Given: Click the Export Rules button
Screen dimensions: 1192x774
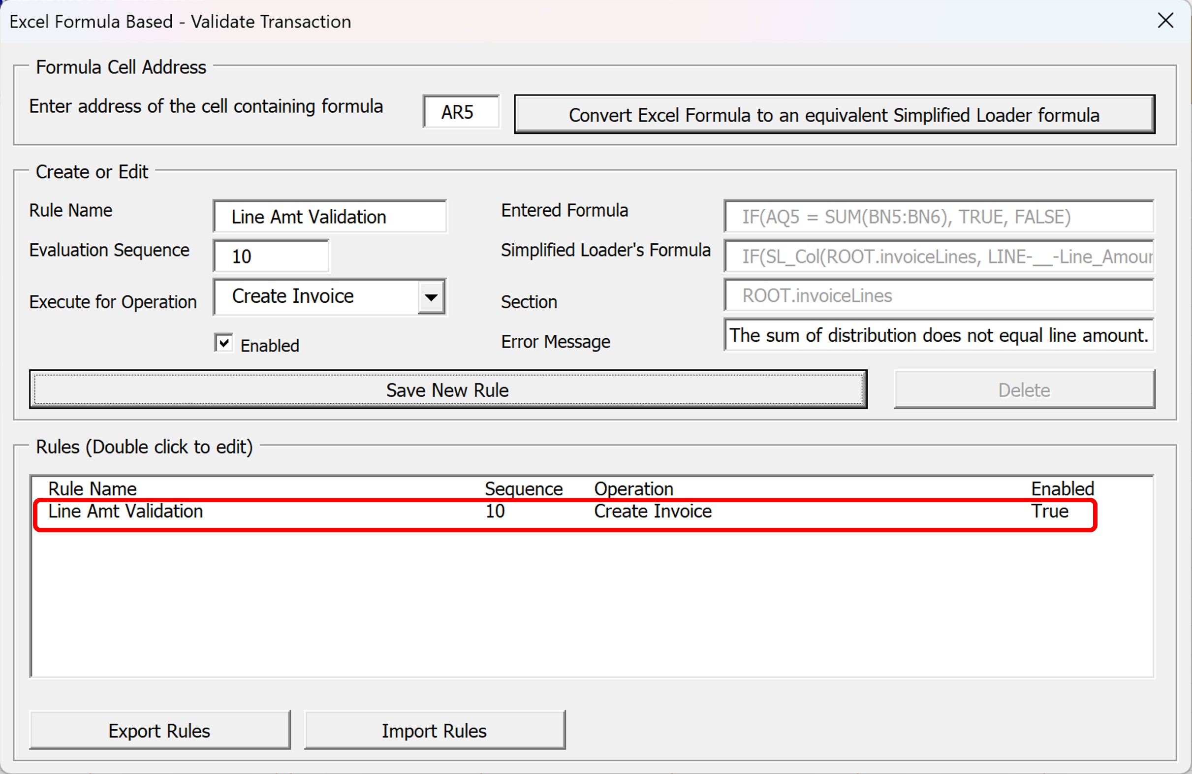Looking at the screenshot, I should click(159, 730).
